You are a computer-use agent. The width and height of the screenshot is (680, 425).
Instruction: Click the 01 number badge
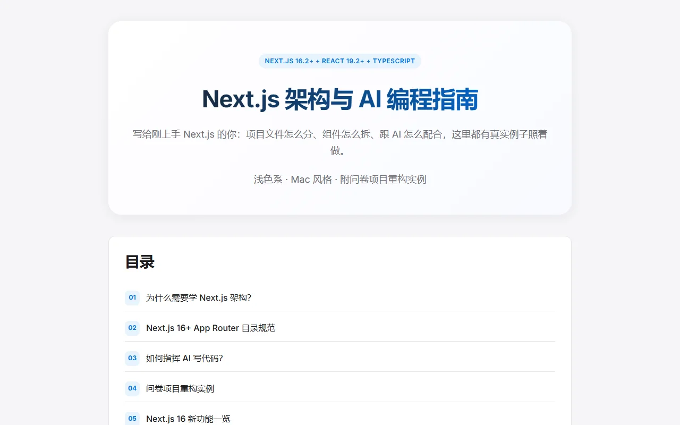point(132,297)
